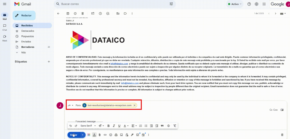Toggle underline formatting

[x=119, y=126]
